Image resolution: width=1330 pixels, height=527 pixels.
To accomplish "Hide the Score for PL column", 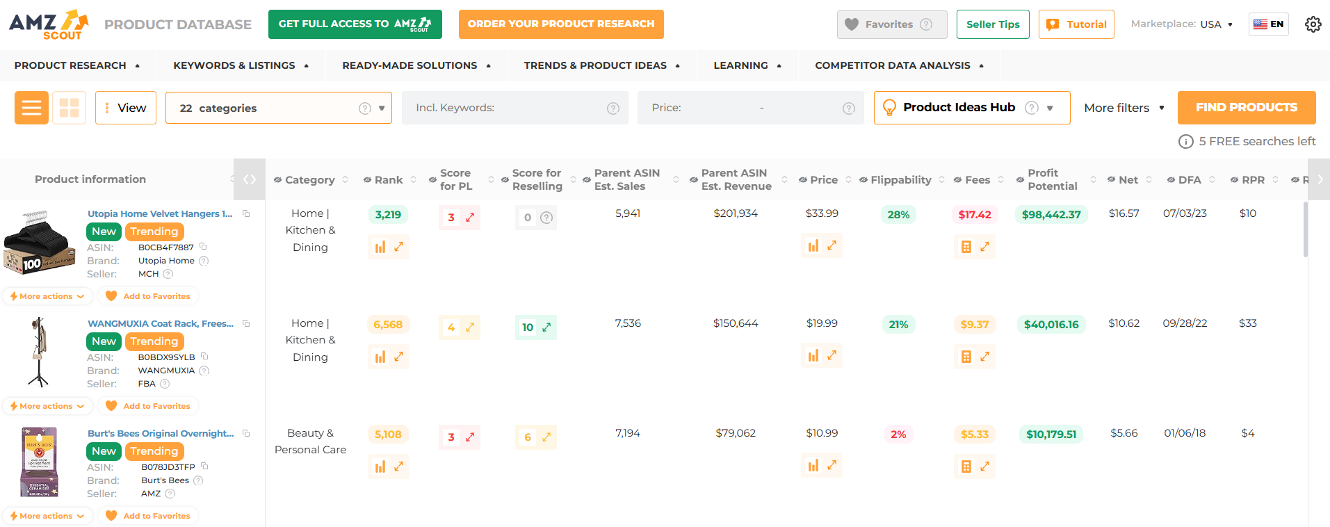I will 432,180.
